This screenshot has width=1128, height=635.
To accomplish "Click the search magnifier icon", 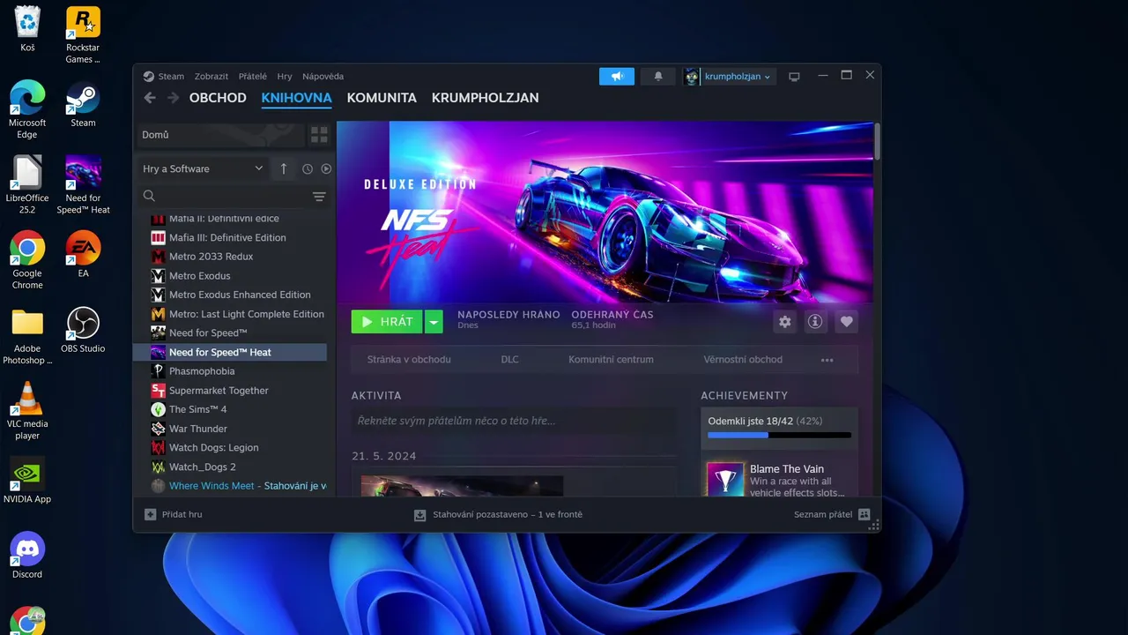I will [x=149, y=196].
